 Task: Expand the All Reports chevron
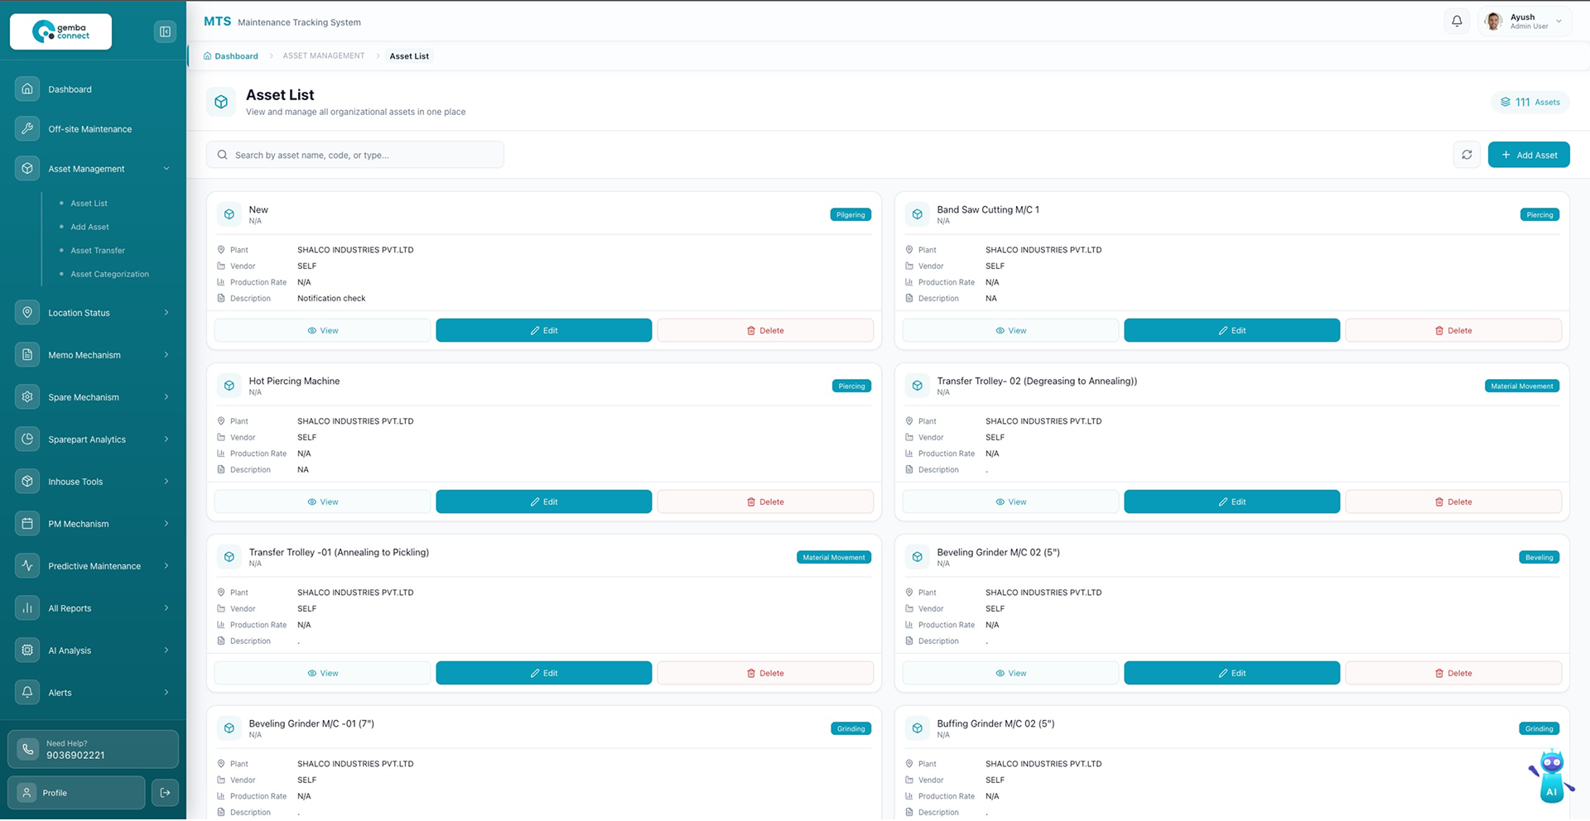166,608
